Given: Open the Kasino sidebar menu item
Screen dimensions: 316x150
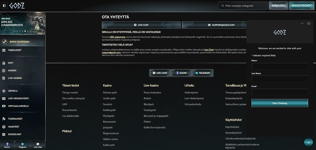Looking at the screenshot, I should click(23, 71).
